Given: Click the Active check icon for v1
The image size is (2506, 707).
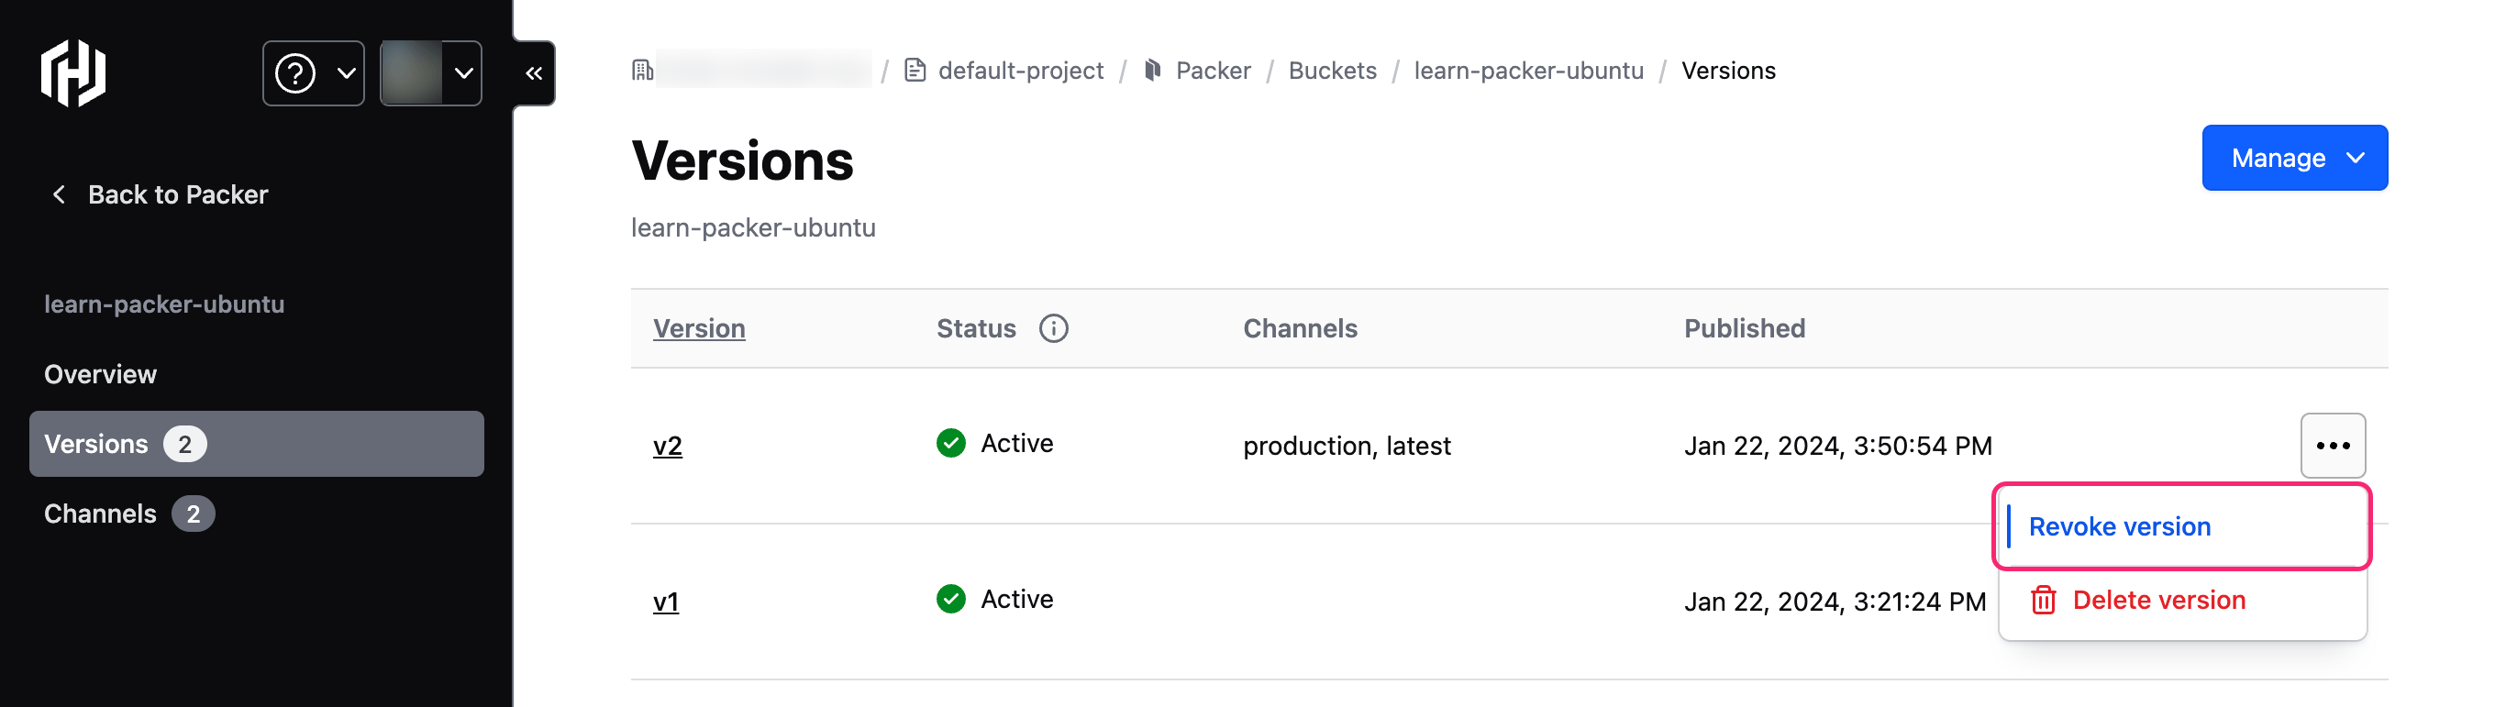Looking at the screenshot, I should (x=950, y=599).
